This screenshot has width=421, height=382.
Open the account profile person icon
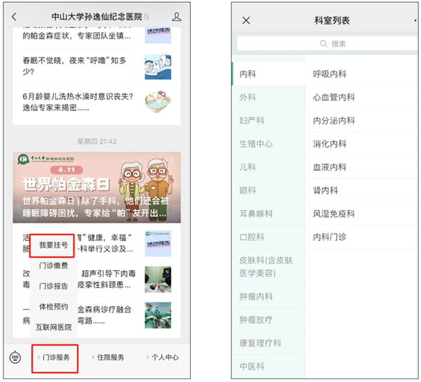[x=176, y=17]
